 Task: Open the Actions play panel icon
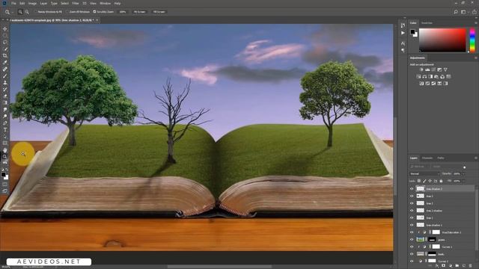[x=403, y=33]
